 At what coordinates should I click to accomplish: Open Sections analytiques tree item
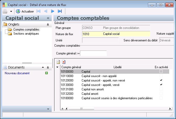[x=26, y=34]
